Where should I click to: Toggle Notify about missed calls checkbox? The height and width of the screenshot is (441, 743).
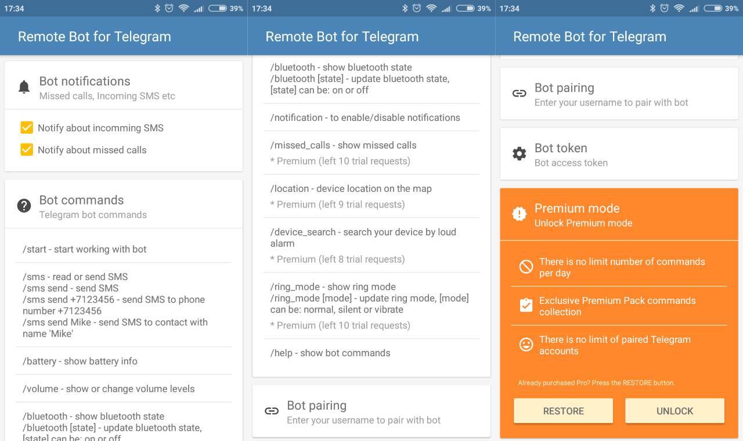pyautogui.click(x=27, y=150)
